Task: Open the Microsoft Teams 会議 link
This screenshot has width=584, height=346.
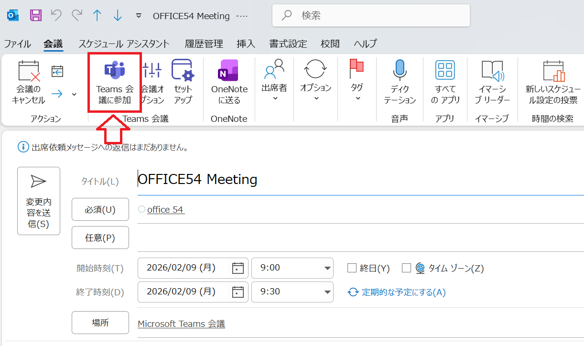Action: [x=181, y=324]
